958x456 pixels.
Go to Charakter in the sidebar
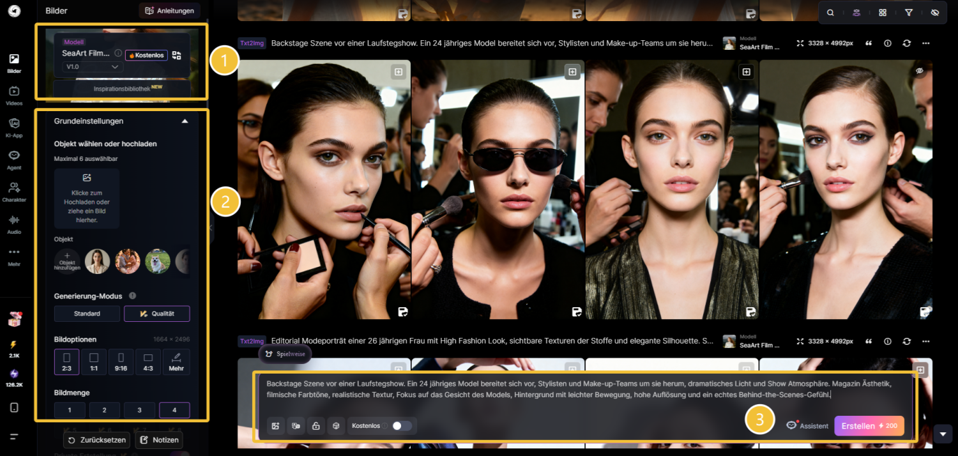pyautogui.click(x=14, y=191)
